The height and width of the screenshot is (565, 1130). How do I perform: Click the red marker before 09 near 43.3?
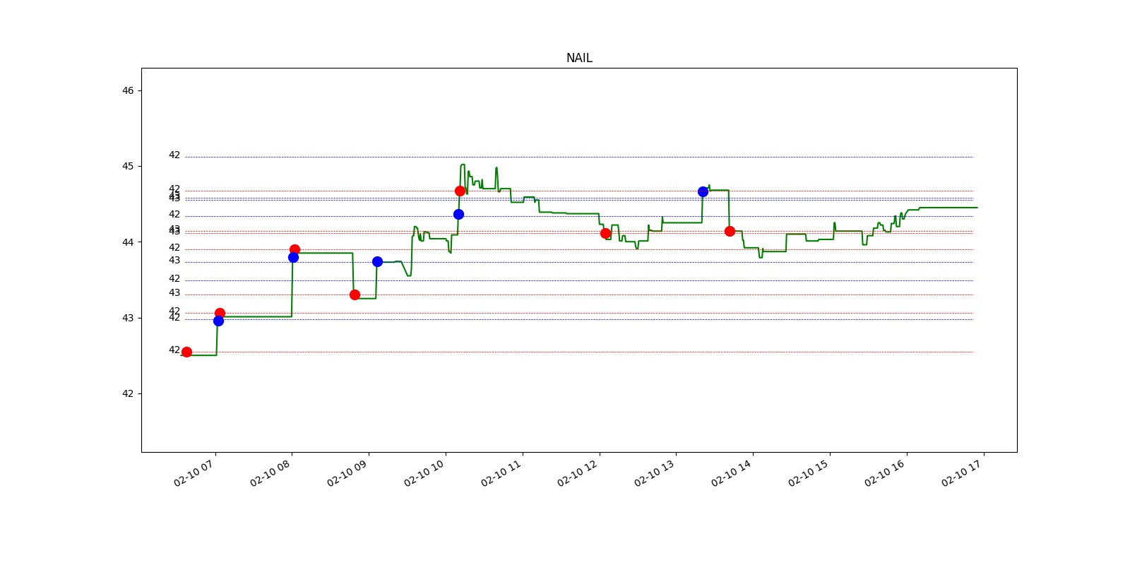(x=355, y=295)
